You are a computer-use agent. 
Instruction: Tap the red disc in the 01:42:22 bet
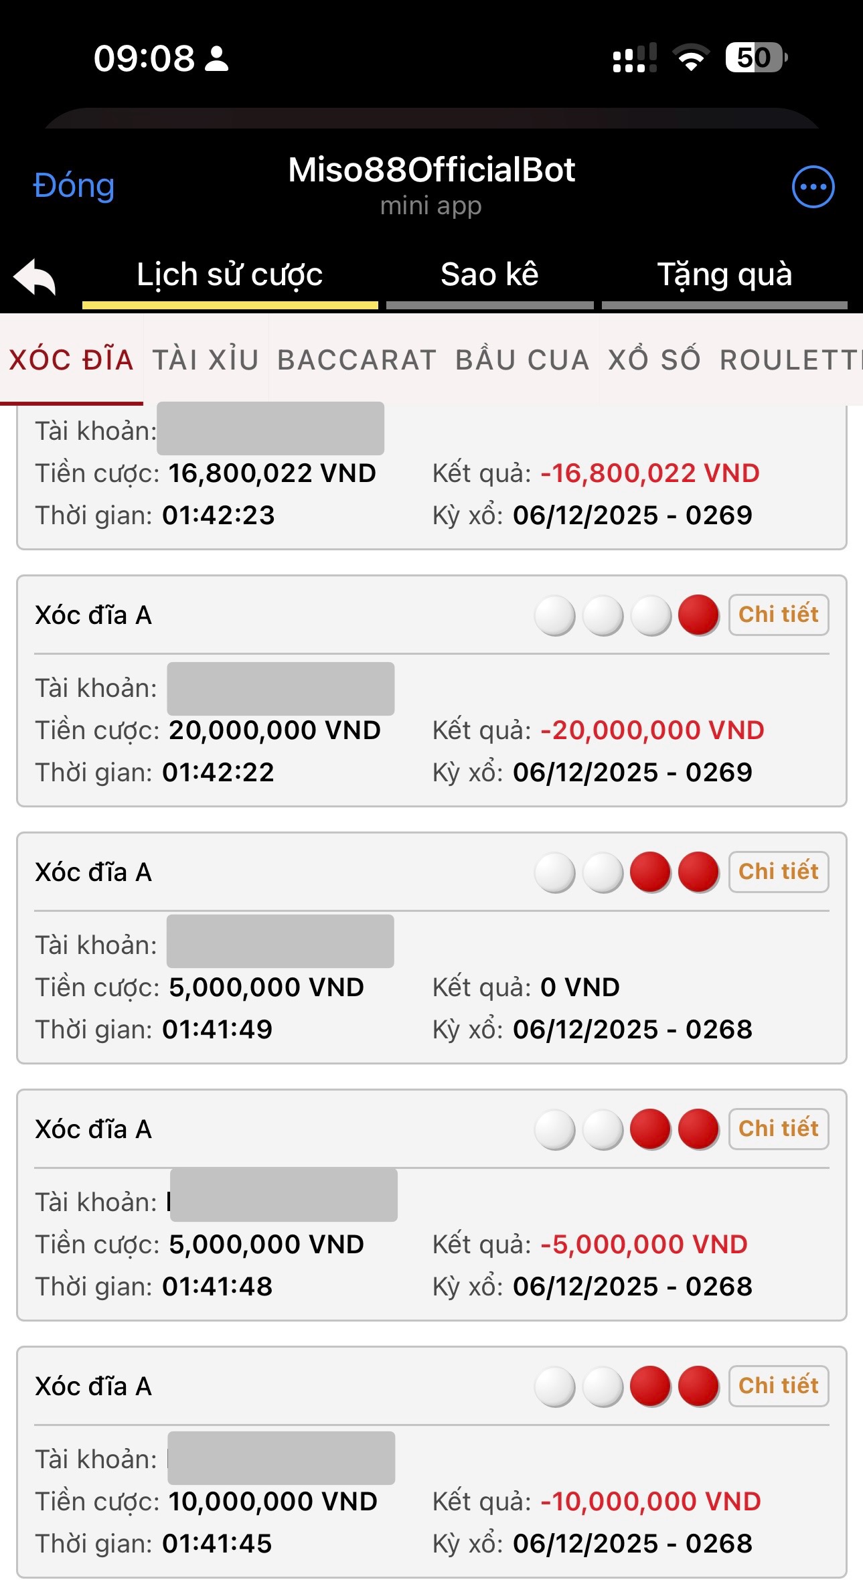click(x=698, y=615)
